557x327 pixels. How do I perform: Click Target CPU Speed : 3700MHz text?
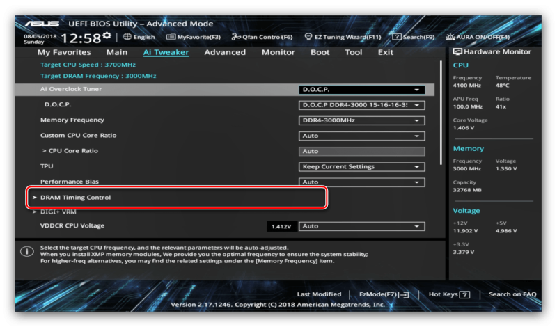88,65
